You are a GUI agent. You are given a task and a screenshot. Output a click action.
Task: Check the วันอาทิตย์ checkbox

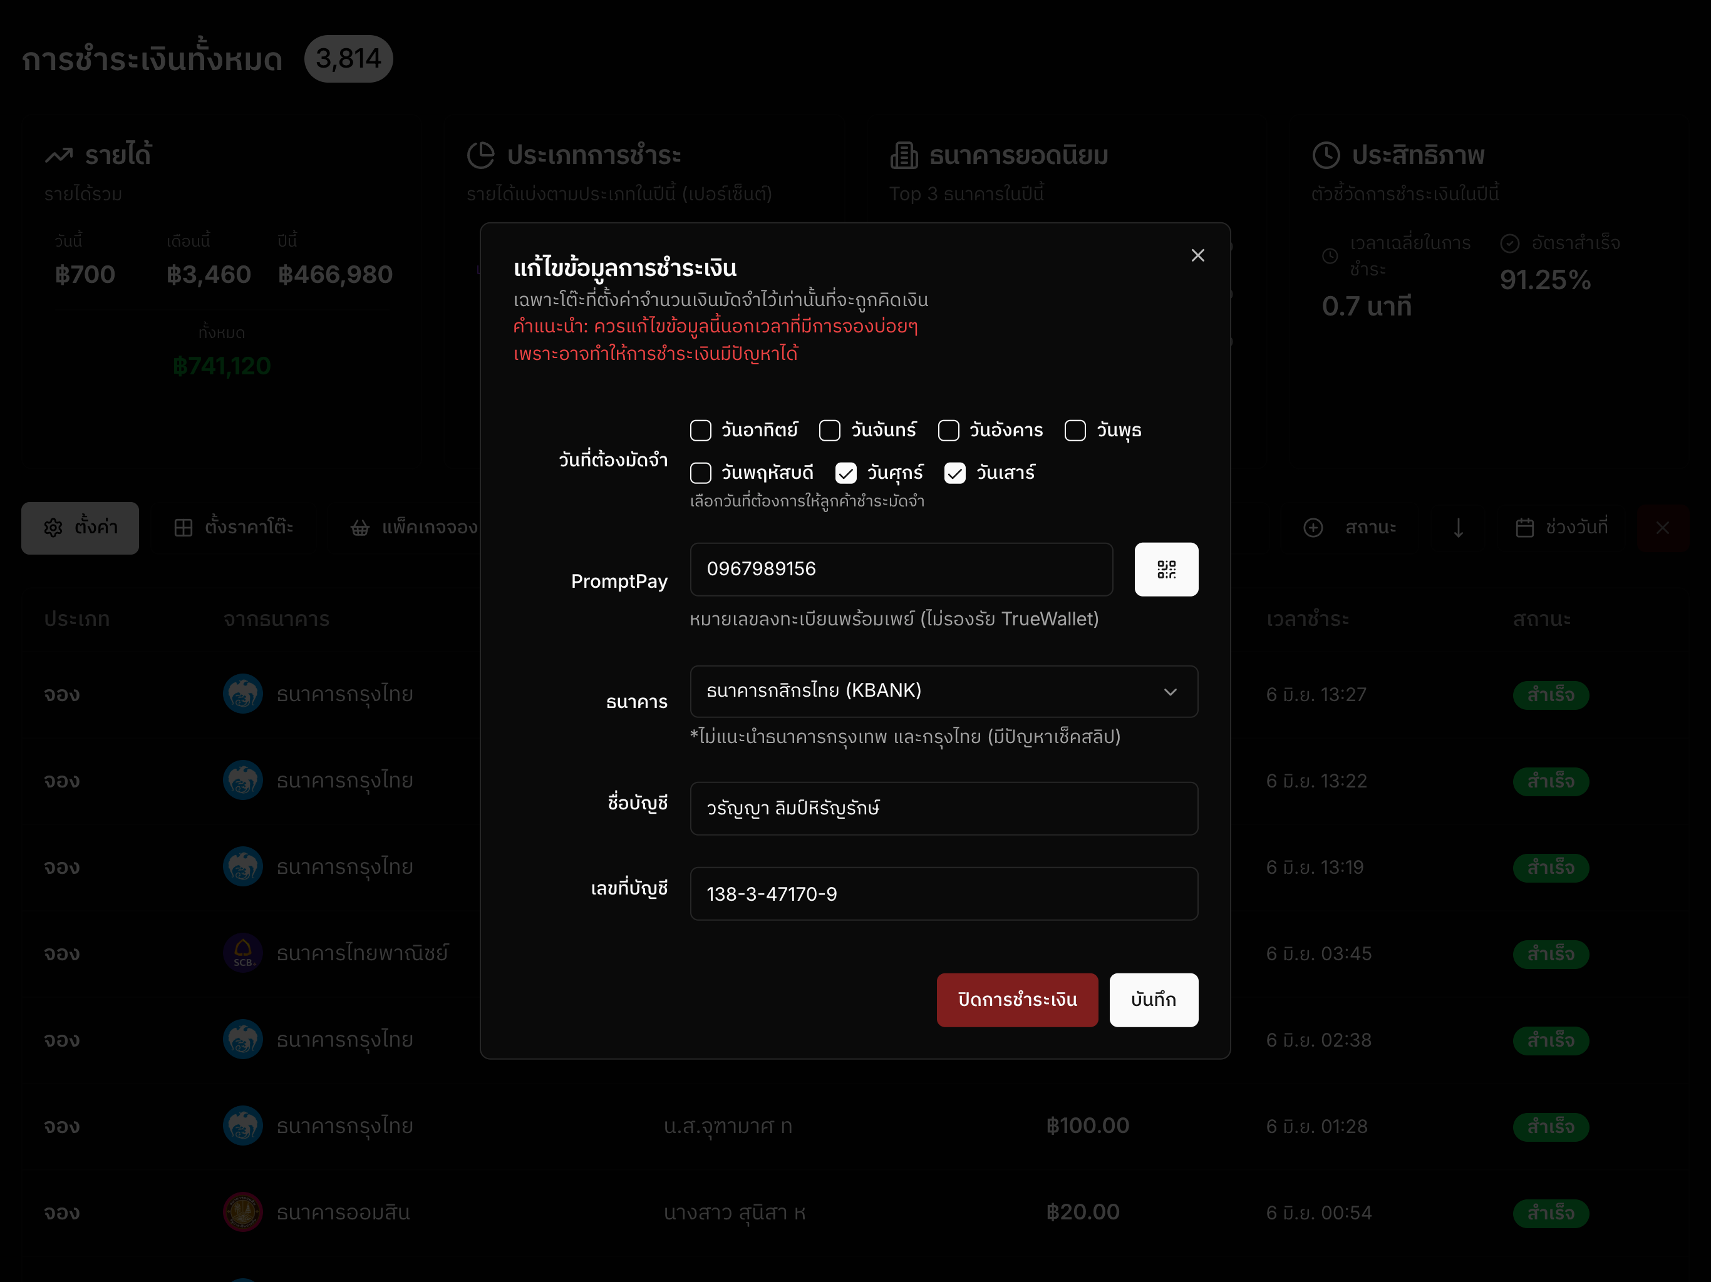tap(701, 431)
